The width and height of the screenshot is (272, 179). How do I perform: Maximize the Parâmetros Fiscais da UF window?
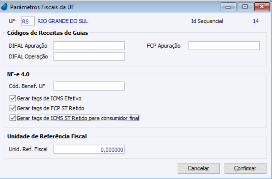tap(244, 7)
